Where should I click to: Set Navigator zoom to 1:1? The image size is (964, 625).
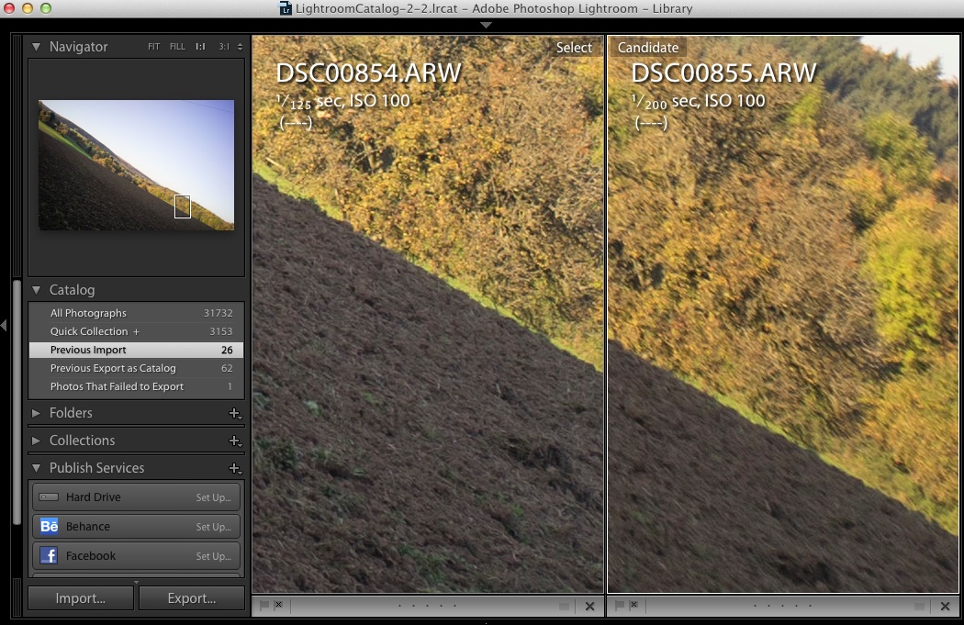pos(200,47)
